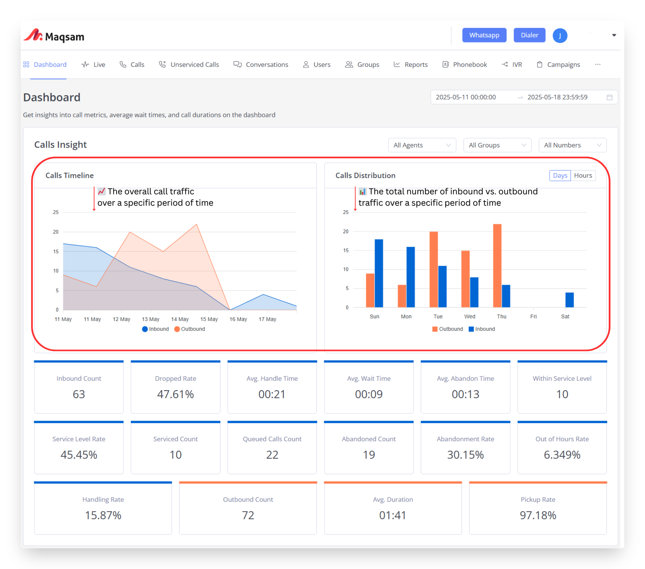
Task: Click the Maqsam logo
Action: coord(54,36)
